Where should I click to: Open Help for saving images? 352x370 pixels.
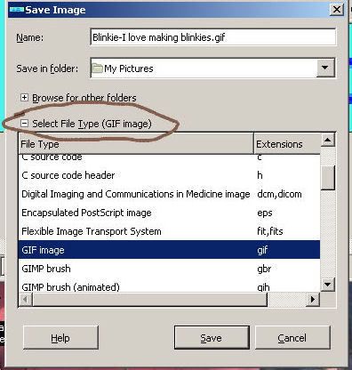[60, 338]
